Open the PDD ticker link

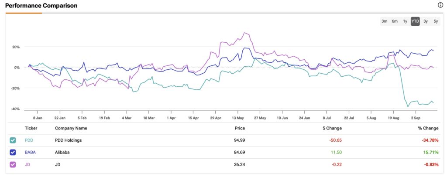(x=29, y=140)
